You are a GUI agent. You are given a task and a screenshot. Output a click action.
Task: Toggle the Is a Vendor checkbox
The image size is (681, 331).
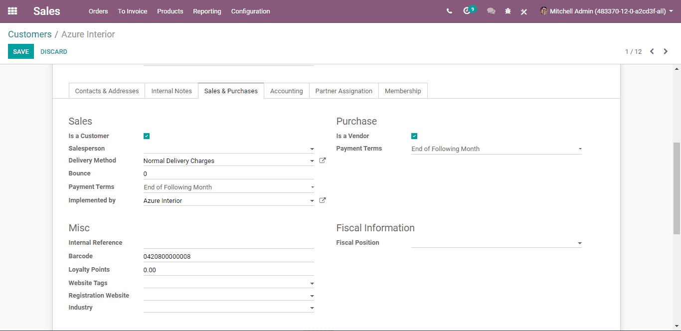coord(414,136)
